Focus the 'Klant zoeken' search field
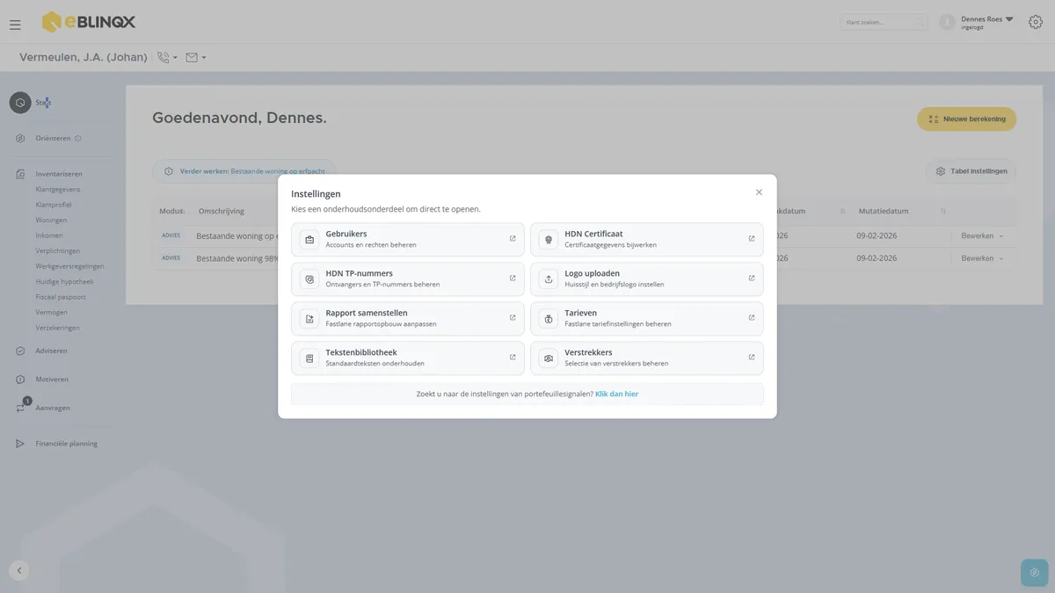Image resolution: width=1055 pixels, height=593 pixels. (x=884, y=22)
